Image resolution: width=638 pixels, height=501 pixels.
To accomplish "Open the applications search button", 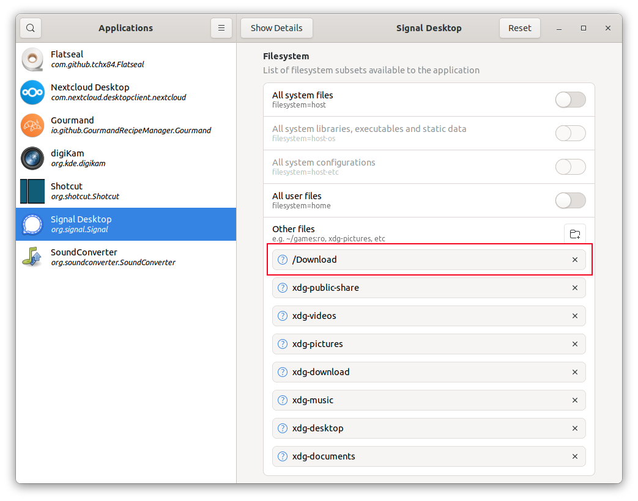I will tap(31, 28).
